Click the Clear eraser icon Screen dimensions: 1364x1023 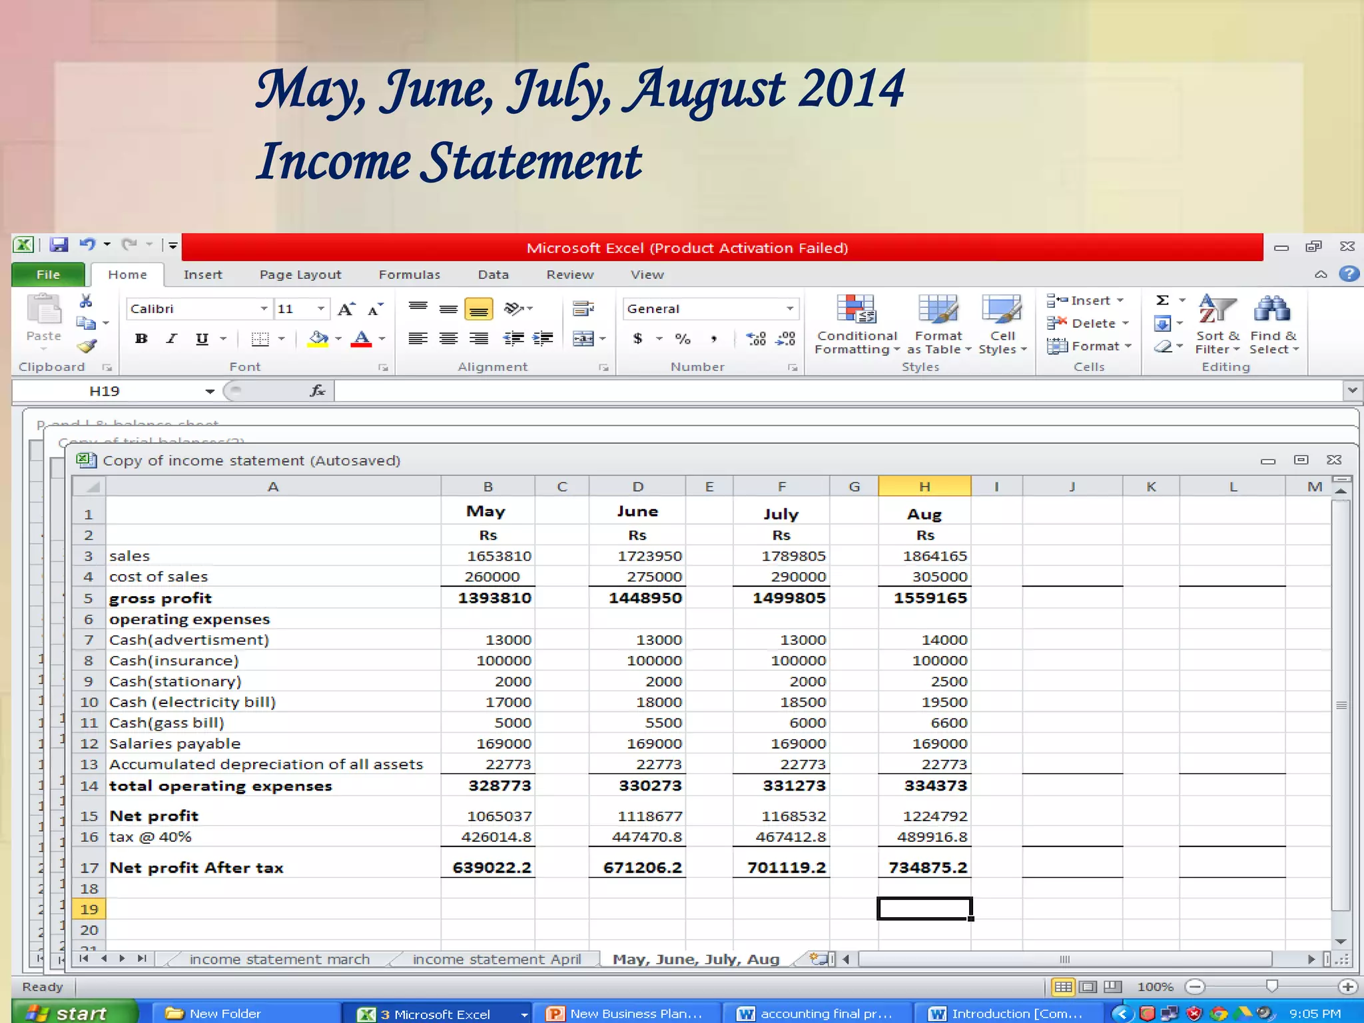1162,346
